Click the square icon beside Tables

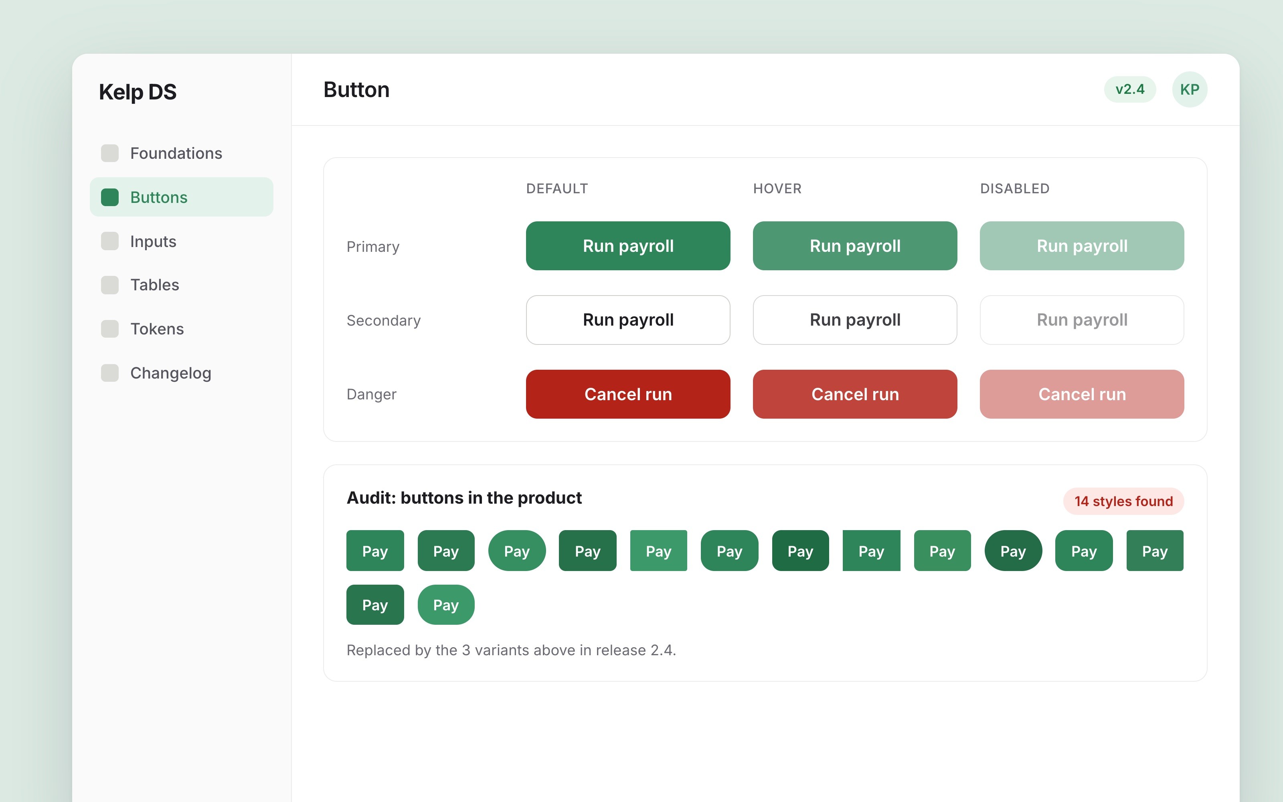click(x=110, y=285)
